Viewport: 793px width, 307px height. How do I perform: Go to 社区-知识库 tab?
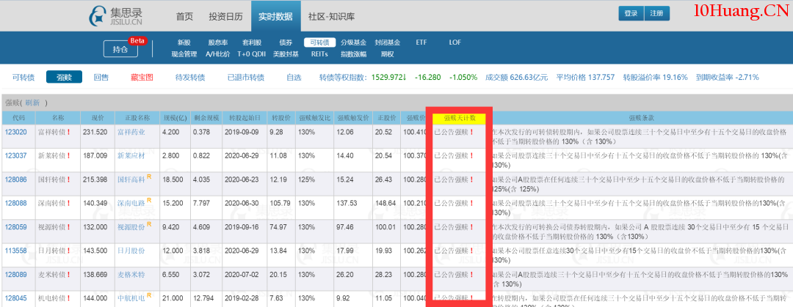pyautogui.click(x=331, y=16)
